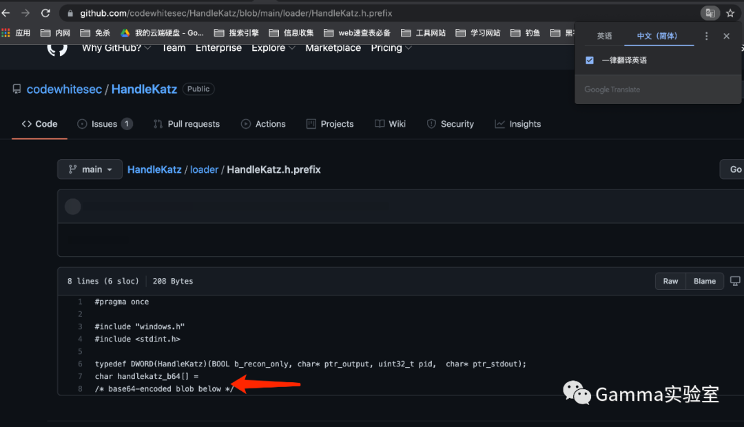The height and width of the screenshot is (427, 744).
Task: Open the 搜索引擎 bookmark folder
Action: [x=236, y=33]
